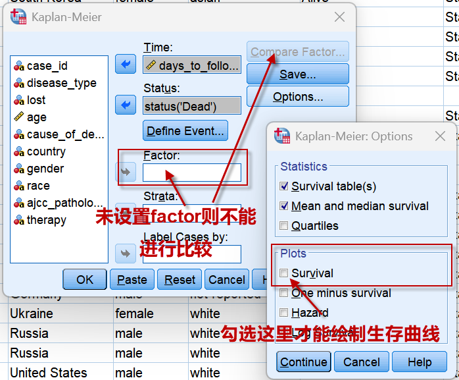Click the grey arrow beside Factor field
Viewport: 459px width, 380px height.
(124, 173)
